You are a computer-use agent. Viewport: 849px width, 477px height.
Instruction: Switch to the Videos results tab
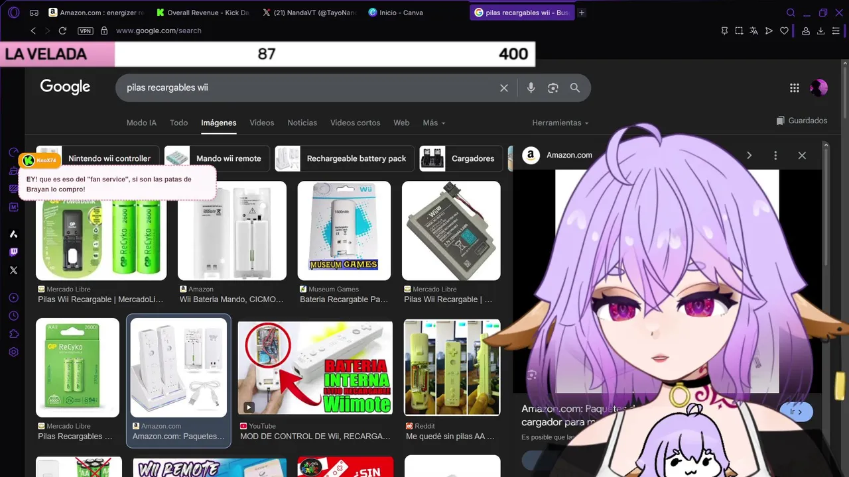261,123
